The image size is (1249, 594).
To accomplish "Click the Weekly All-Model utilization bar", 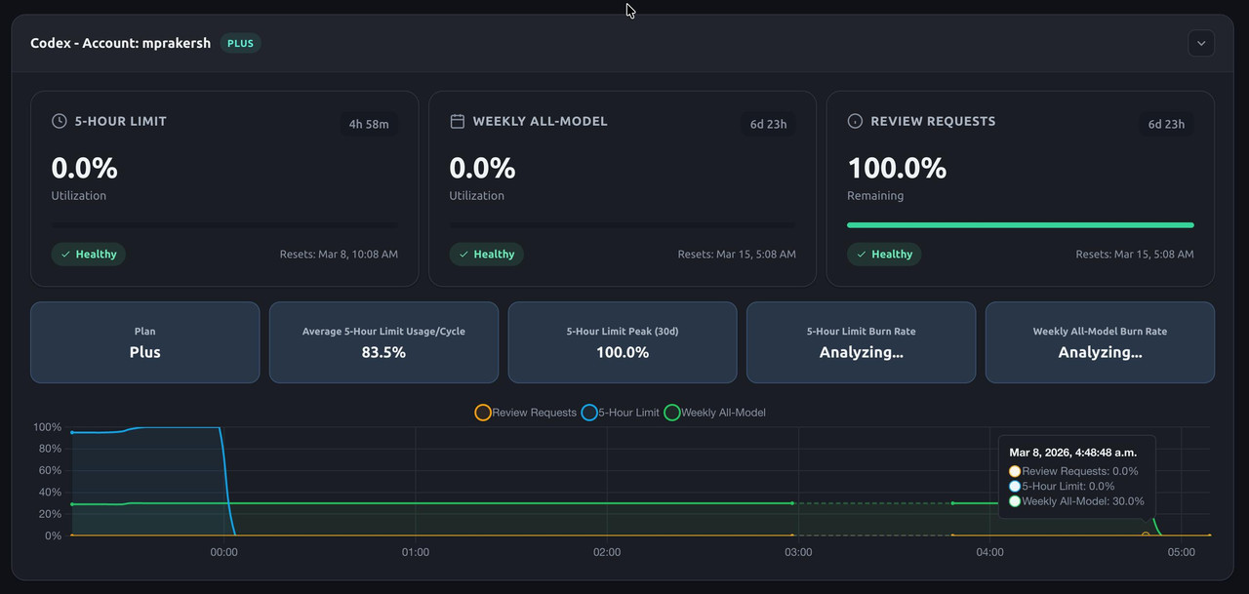I will pos(623,225).
